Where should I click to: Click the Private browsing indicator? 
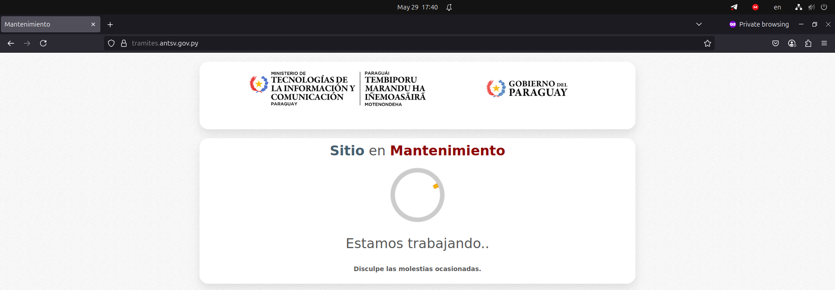tap(759, 24)
